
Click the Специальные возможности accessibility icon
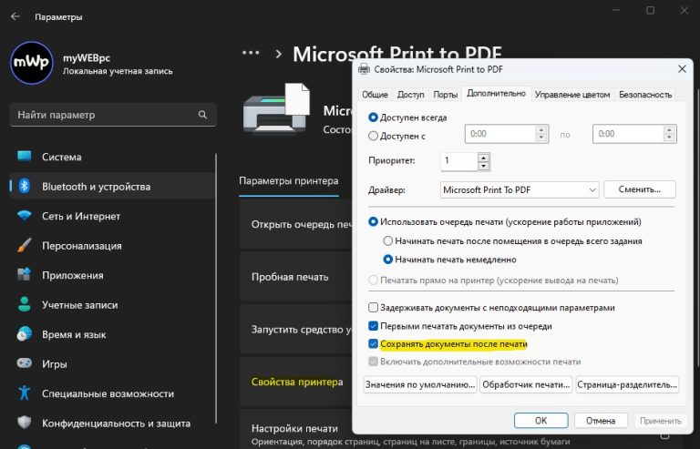24,393
